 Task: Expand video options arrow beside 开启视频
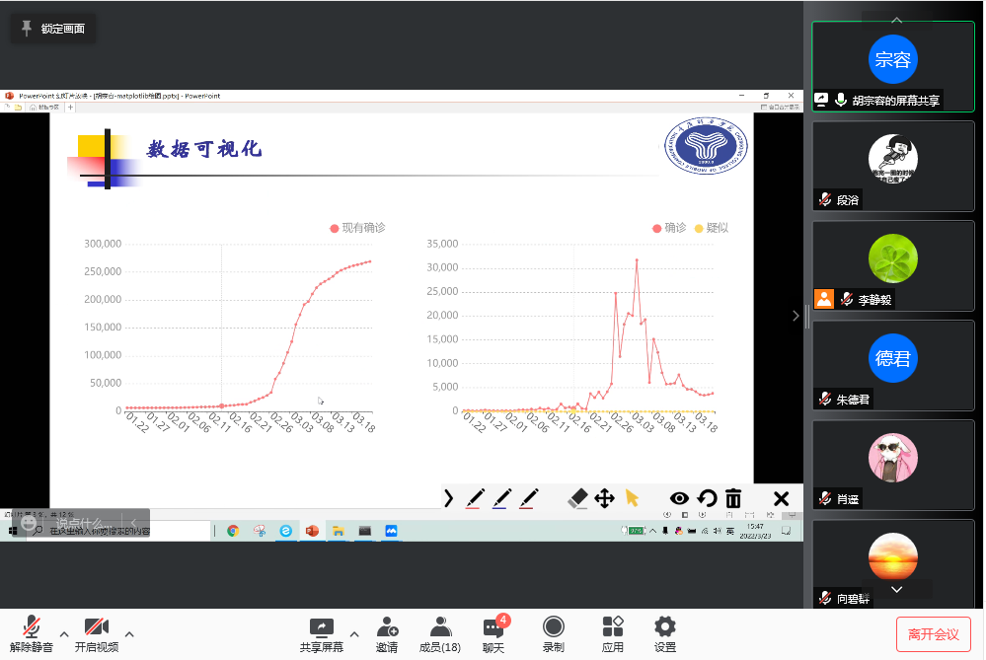(x=129, y=633)
